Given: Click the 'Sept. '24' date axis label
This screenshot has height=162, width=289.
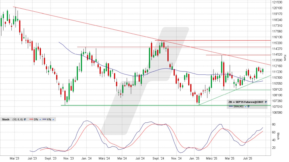Looking at the screenshot, I should (158, 158).
